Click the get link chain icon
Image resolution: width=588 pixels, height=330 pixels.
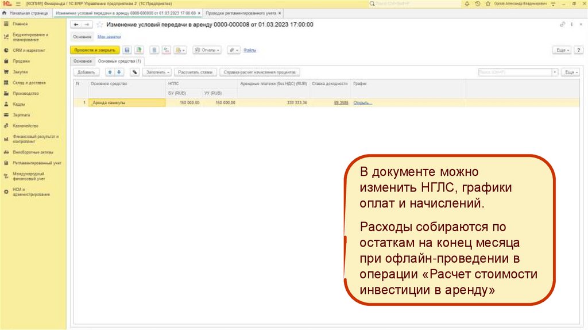[562, 25]
